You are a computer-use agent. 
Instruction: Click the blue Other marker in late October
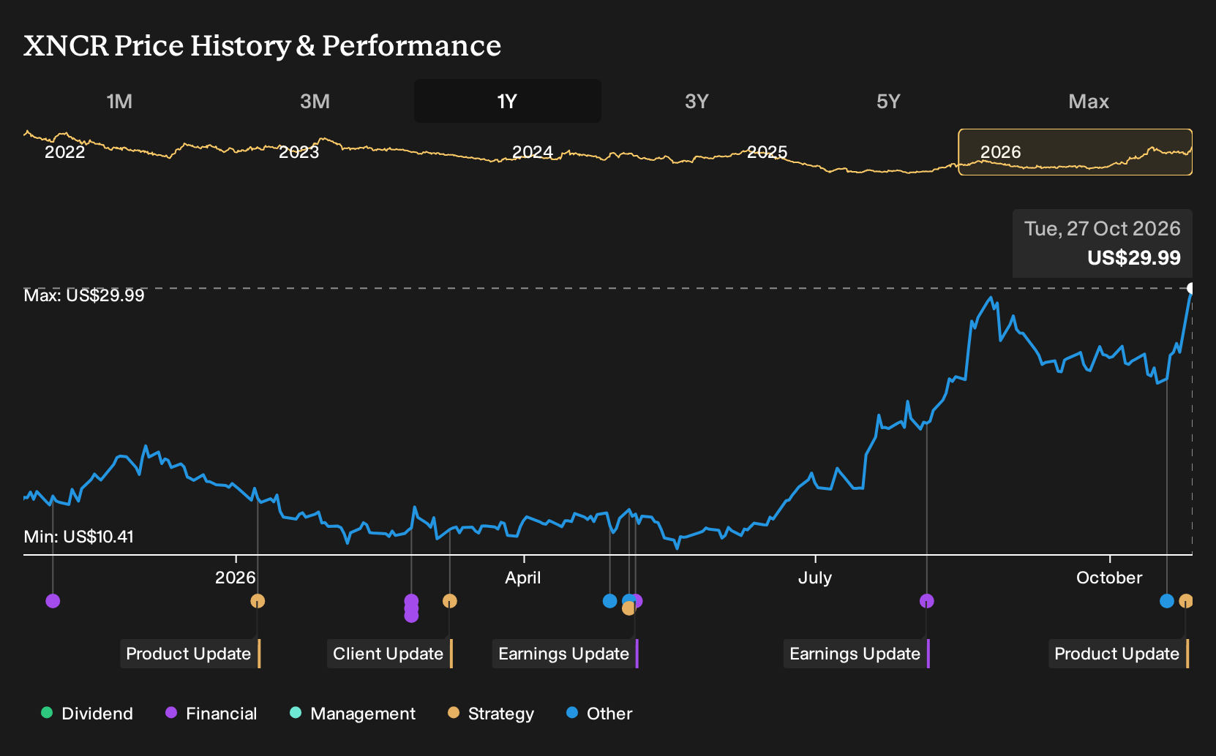pyautogui.click(x=1167, y=601)
